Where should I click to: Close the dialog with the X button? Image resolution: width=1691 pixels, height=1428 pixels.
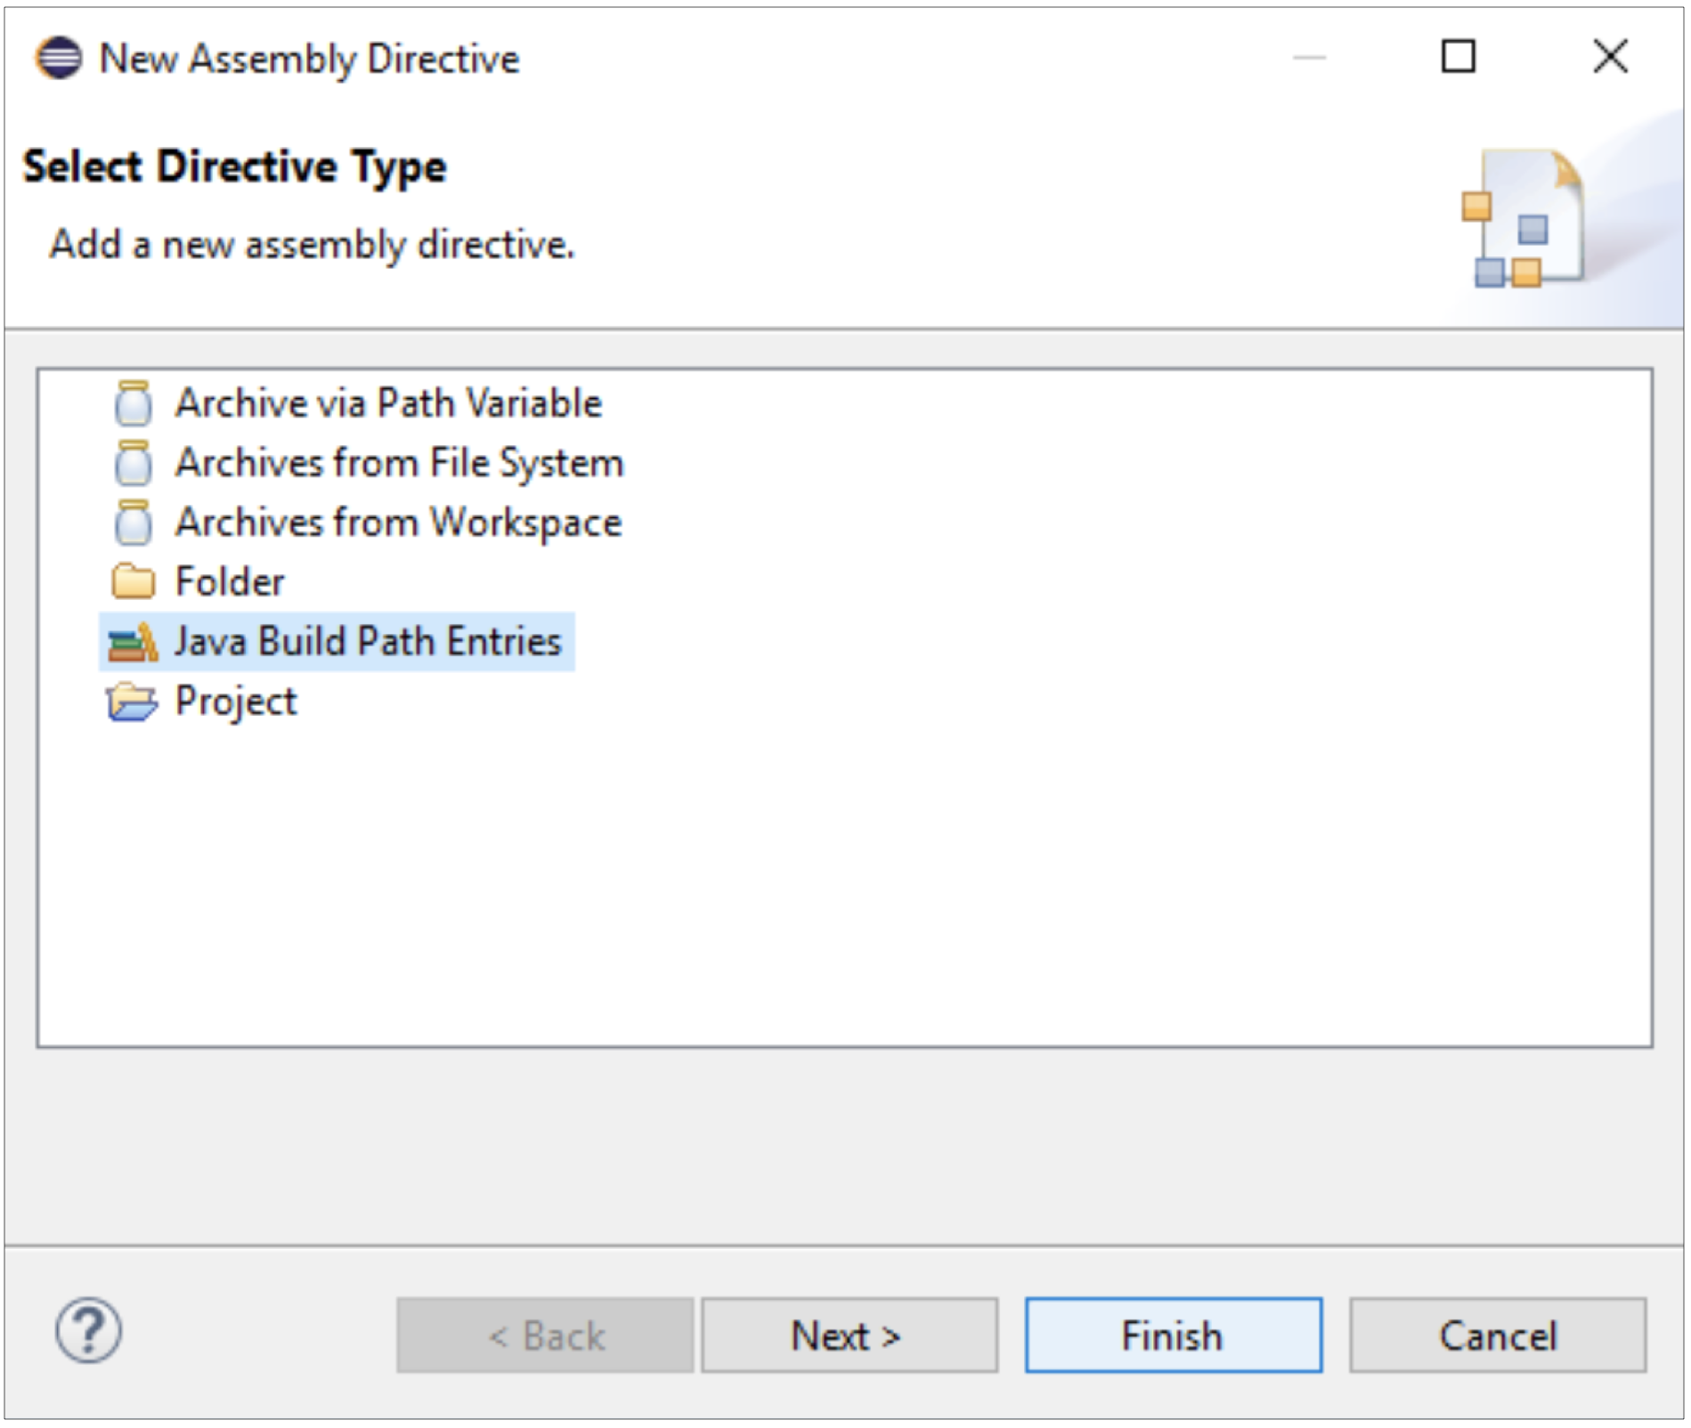pos(1610,57)
